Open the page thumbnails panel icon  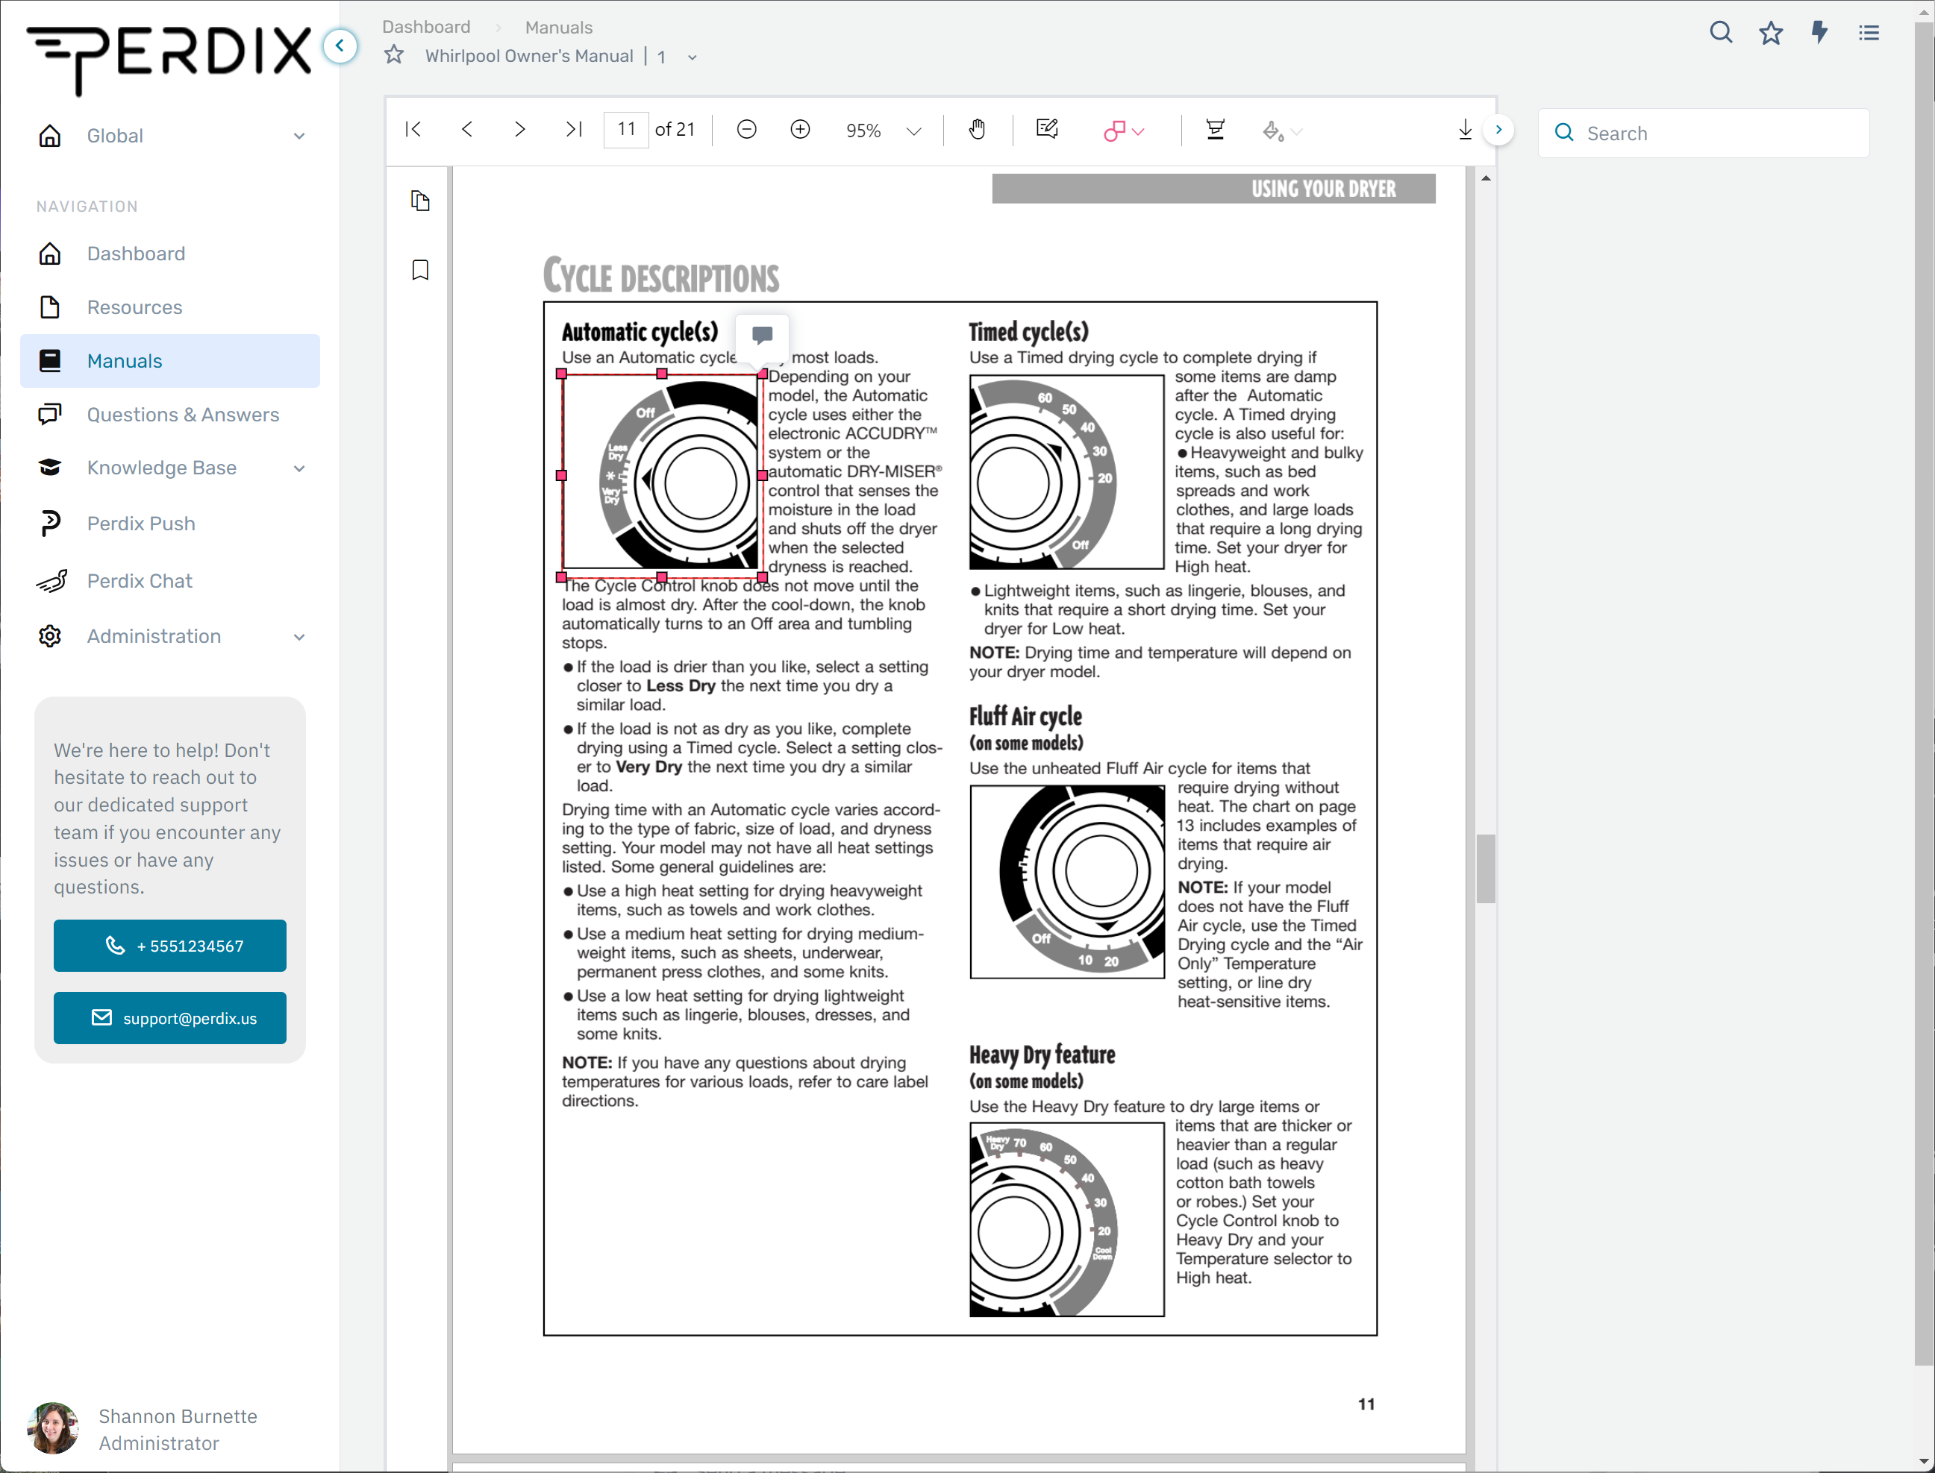pyautogui.click(x=420, y=201)
